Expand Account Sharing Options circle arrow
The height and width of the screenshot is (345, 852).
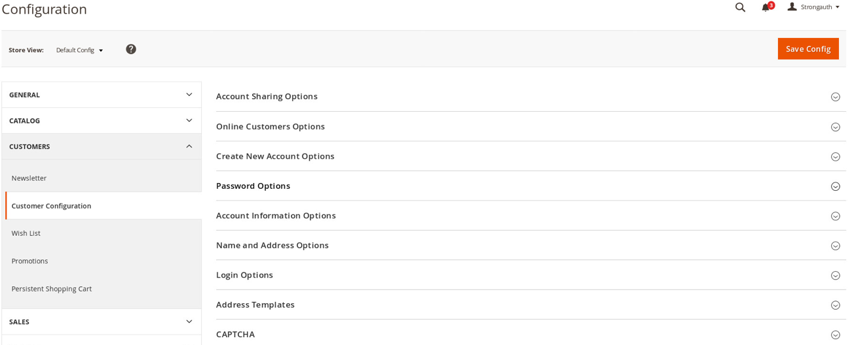point(836,97)
